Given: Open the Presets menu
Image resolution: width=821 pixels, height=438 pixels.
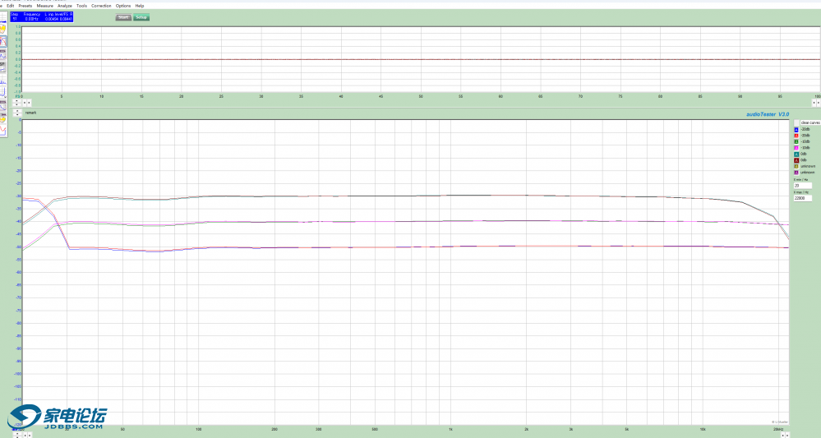Looking at the screenshot, I should point(25,6).
